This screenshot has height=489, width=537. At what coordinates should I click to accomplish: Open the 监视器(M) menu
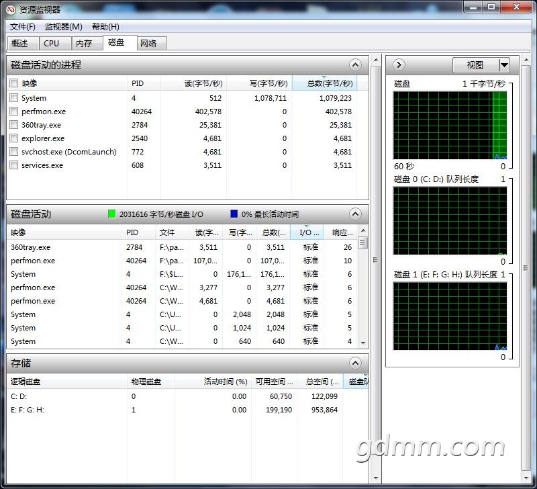(64, 27)
